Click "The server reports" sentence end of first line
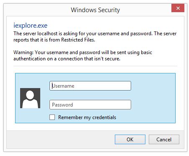This screenshot has width=189, height=156. (x=165, y=34)
